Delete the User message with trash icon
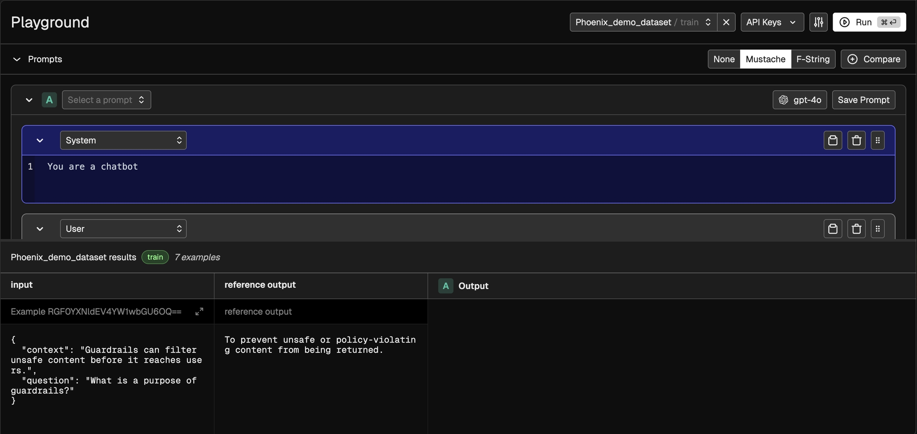 856,229
